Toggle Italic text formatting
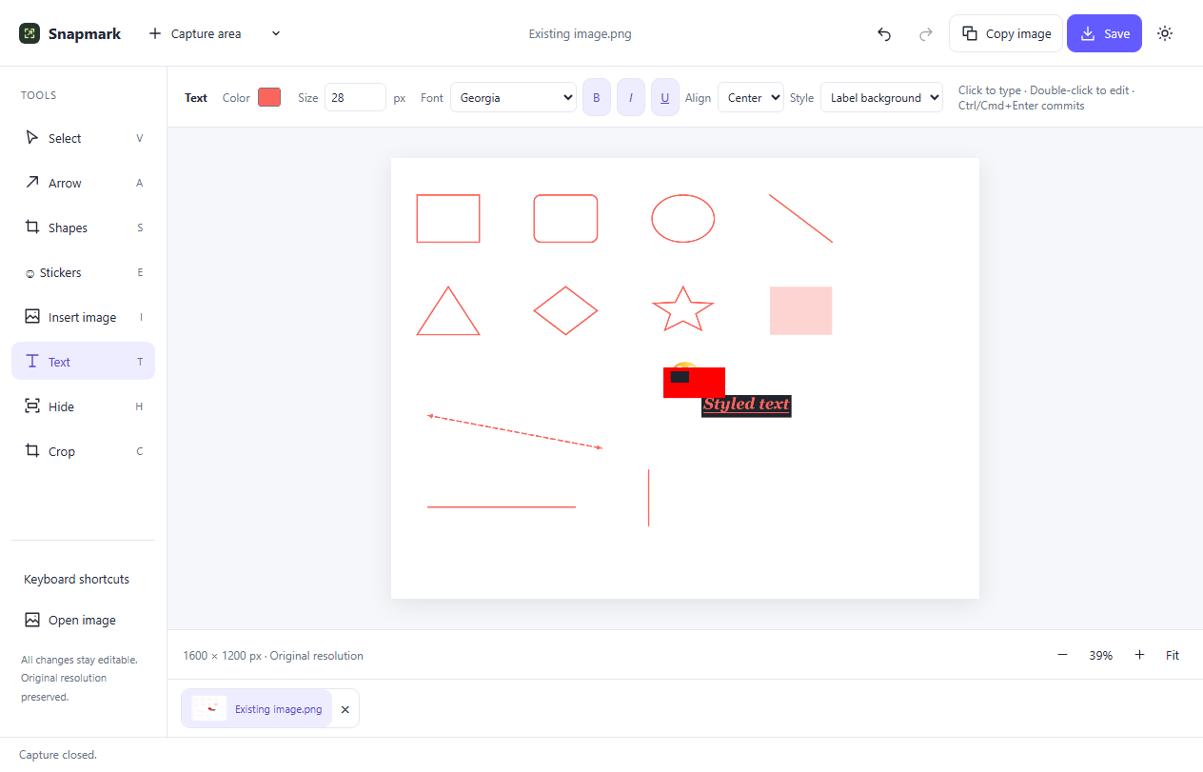Screen dimensions: 1203x772 point(631,97)
